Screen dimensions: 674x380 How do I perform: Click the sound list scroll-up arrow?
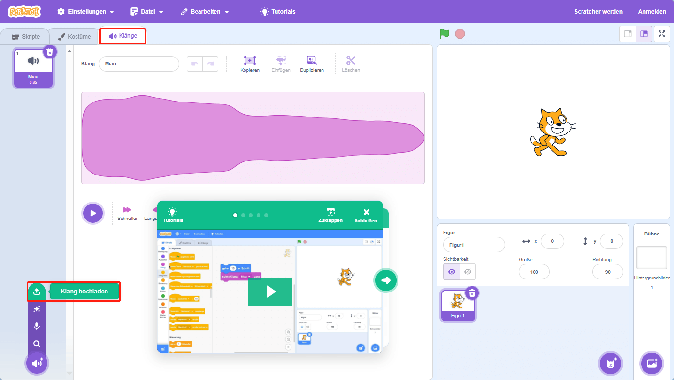coord(69,51)
